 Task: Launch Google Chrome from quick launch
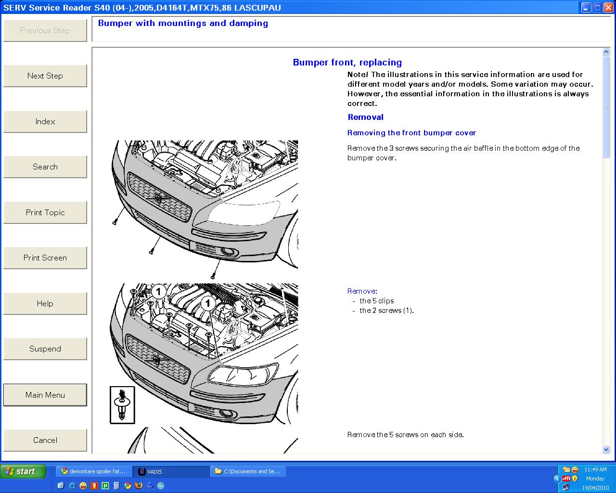(x=128, y=486)
